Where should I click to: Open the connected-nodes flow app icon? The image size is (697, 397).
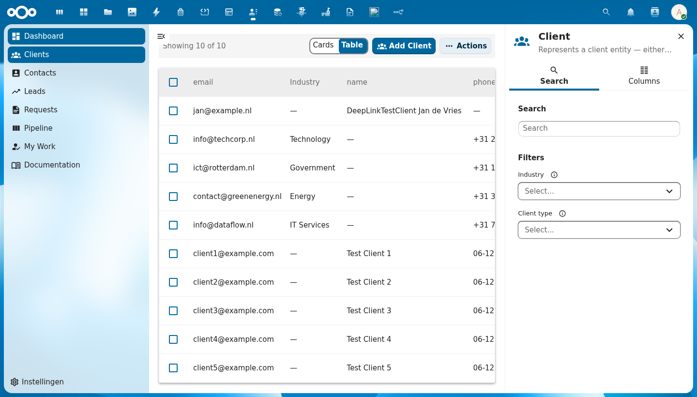pyautogui.click(x=398, y=12)
